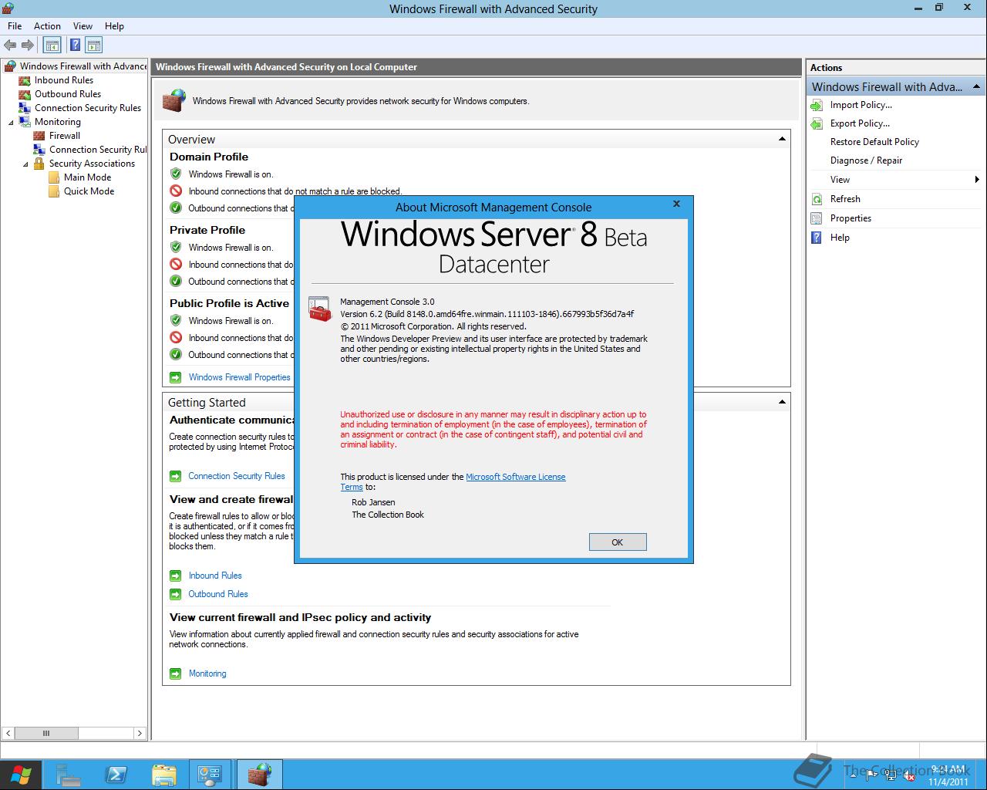Viewport: 987px width, 790px height.
Task: Click the Management Console toolbox icon
Action: [x=319, y=309]
